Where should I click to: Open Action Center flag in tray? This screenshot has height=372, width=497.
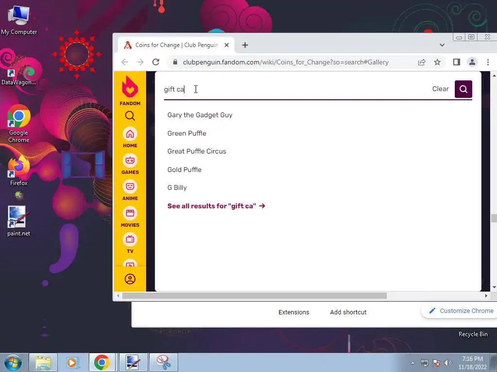(x=436, y=363)
